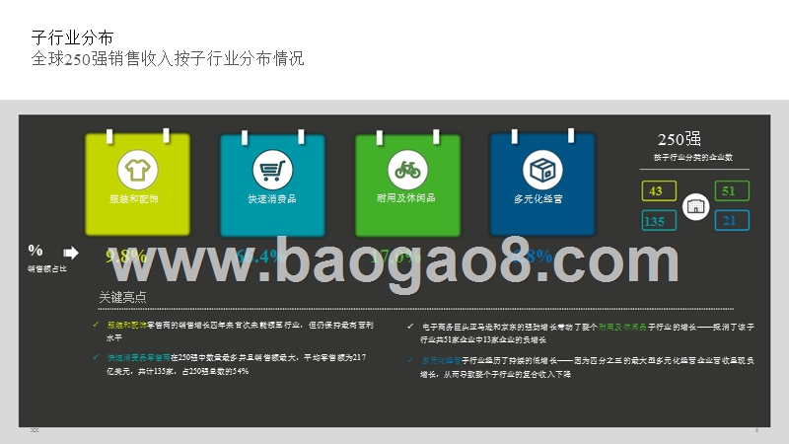
Task: Click the checkmark before the 多元化经营 bullet
Action: pos(410,360)
